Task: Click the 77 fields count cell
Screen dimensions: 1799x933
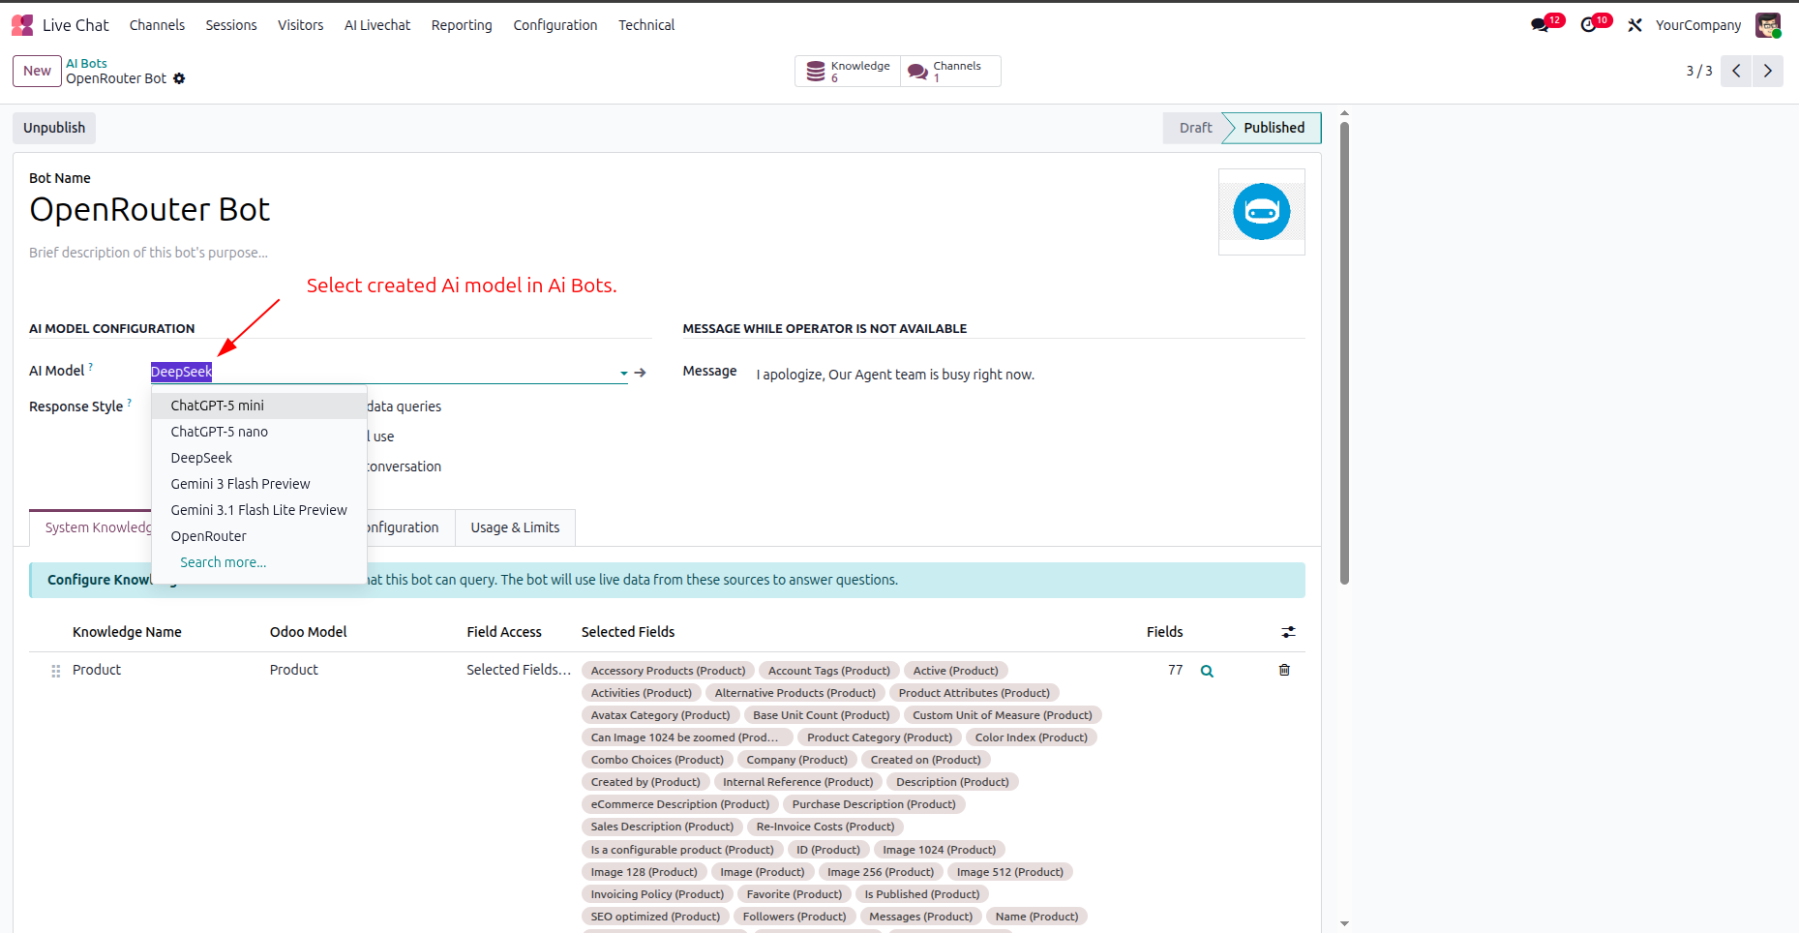Action: click(x=1175, y=670)
